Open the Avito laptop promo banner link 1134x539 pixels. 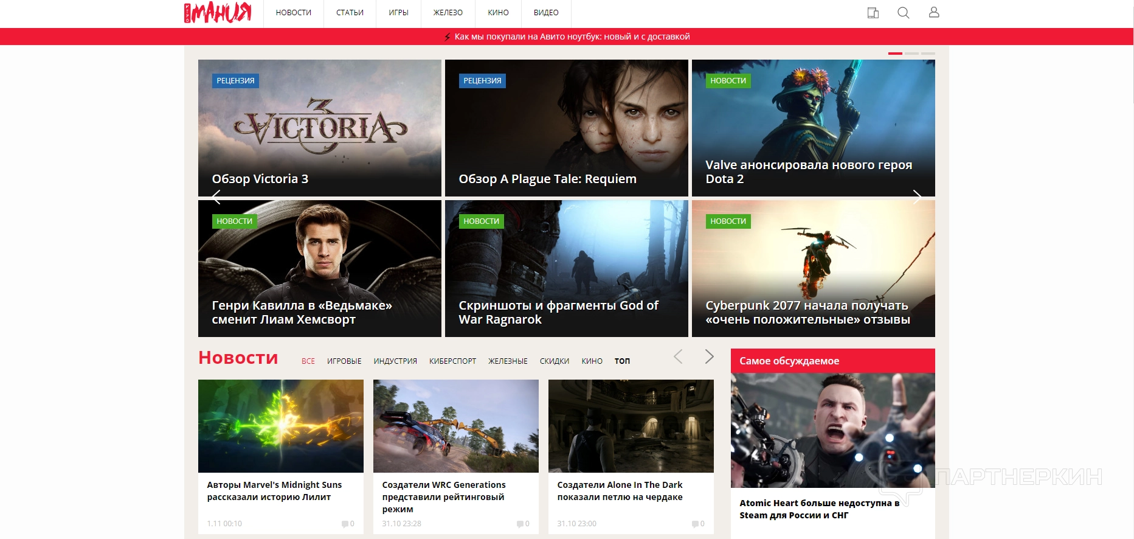tap(572, 37)
